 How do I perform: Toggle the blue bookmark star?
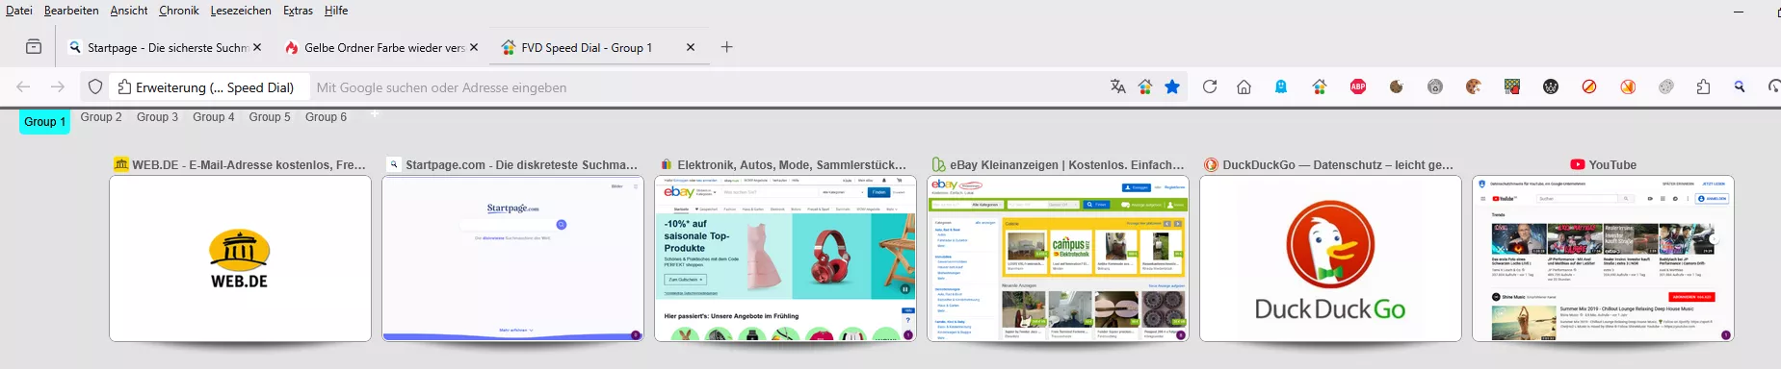(x=1172, y=87)
